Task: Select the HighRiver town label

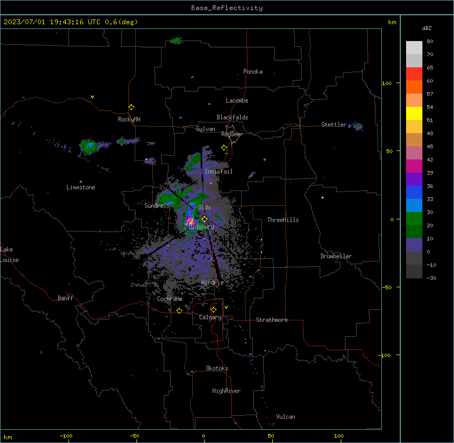Action: [x=226, y=391]
